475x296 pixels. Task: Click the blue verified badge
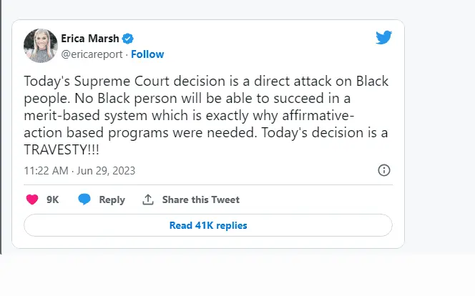tap(128, 39)
